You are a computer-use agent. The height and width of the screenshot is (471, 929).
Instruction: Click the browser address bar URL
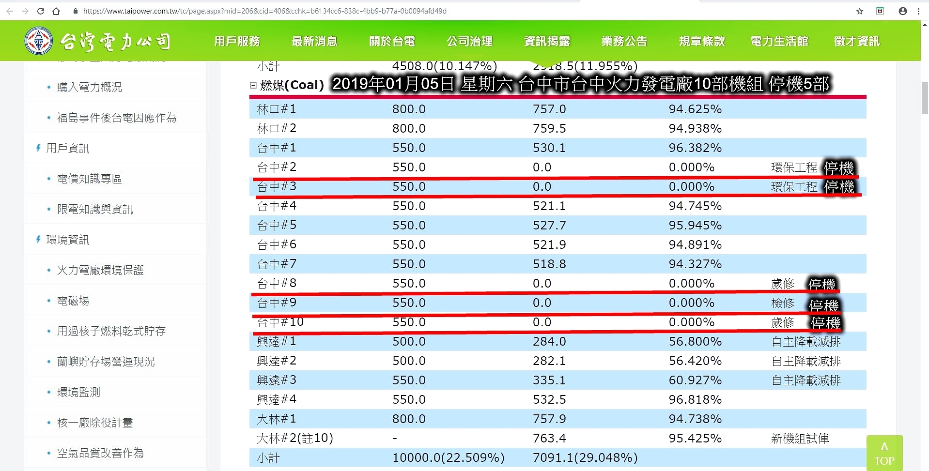coord(265,11)
